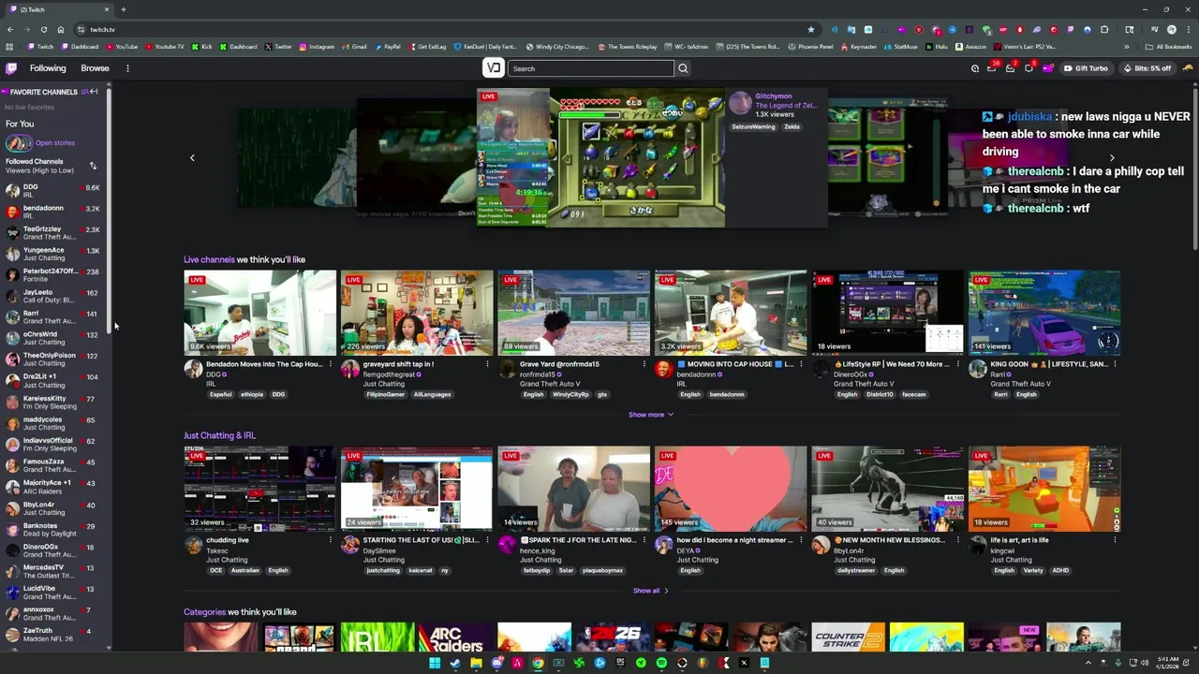This screenshot has width=1199, height=674.
Task: Click DEYA avatar on night streamer card
Action: [664, 546]
